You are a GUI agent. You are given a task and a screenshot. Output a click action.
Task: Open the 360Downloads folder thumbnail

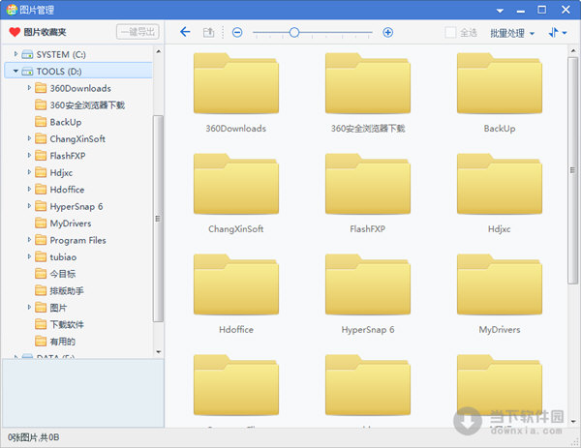click(236, 83)
